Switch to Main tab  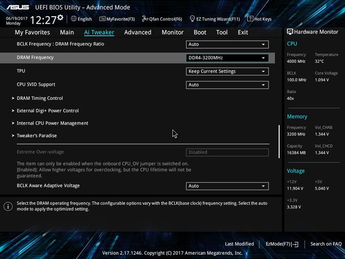pos(67,32)
